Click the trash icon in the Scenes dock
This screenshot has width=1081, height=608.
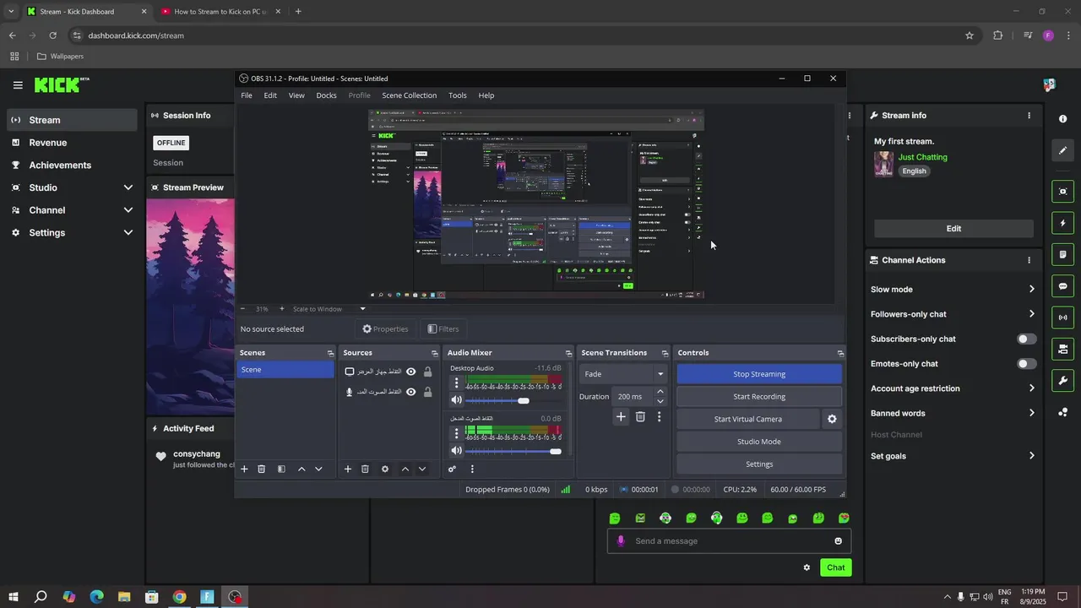[262, 469]
